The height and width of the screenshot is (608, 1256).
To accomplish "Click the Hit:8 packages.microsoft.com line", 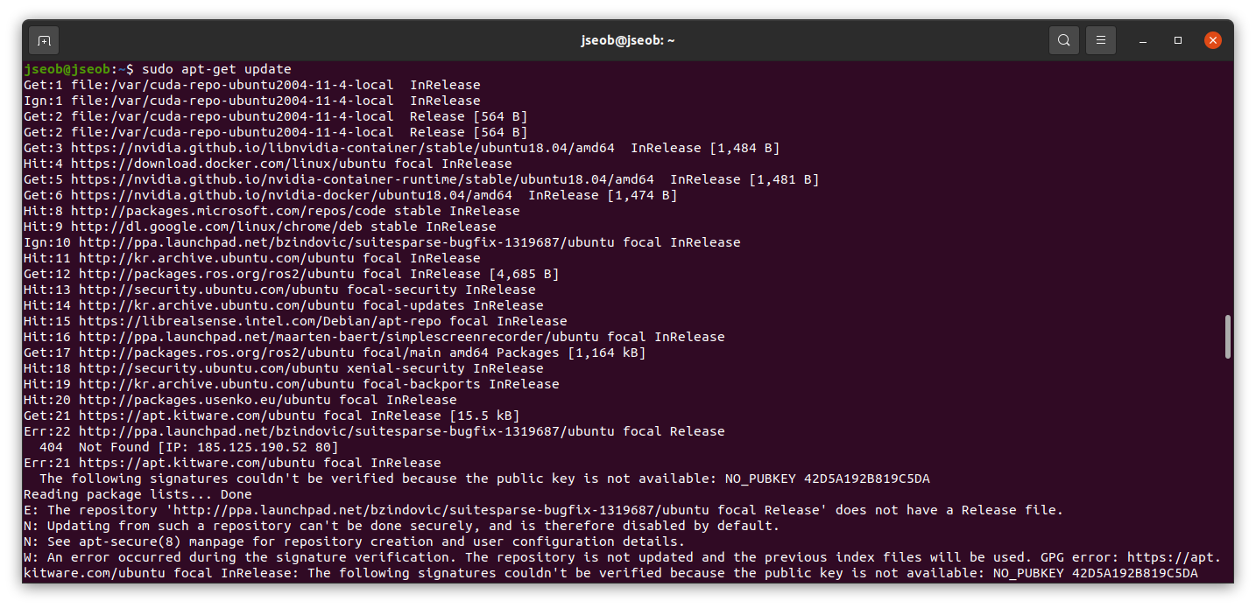I will tap(272, 211).
